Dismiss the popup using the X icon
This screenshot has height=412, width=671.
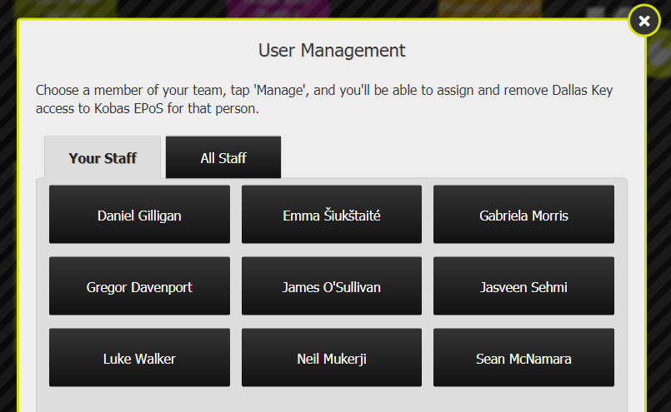coord(643,21)
